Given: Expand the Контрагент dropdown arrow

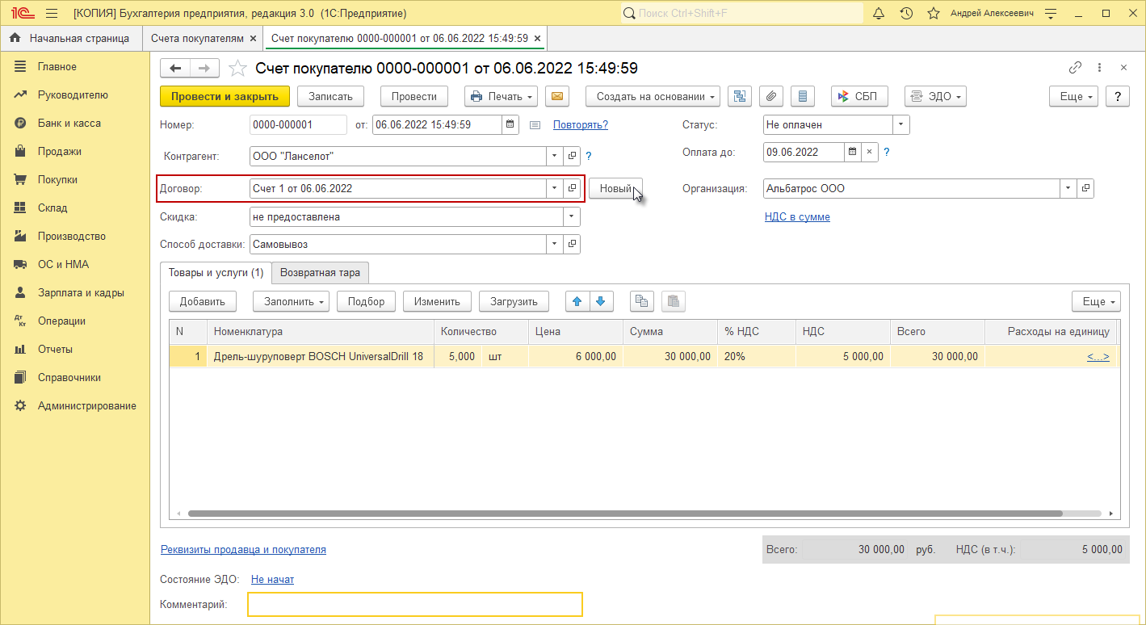Looking at the screenshot, I should point(555,156).
